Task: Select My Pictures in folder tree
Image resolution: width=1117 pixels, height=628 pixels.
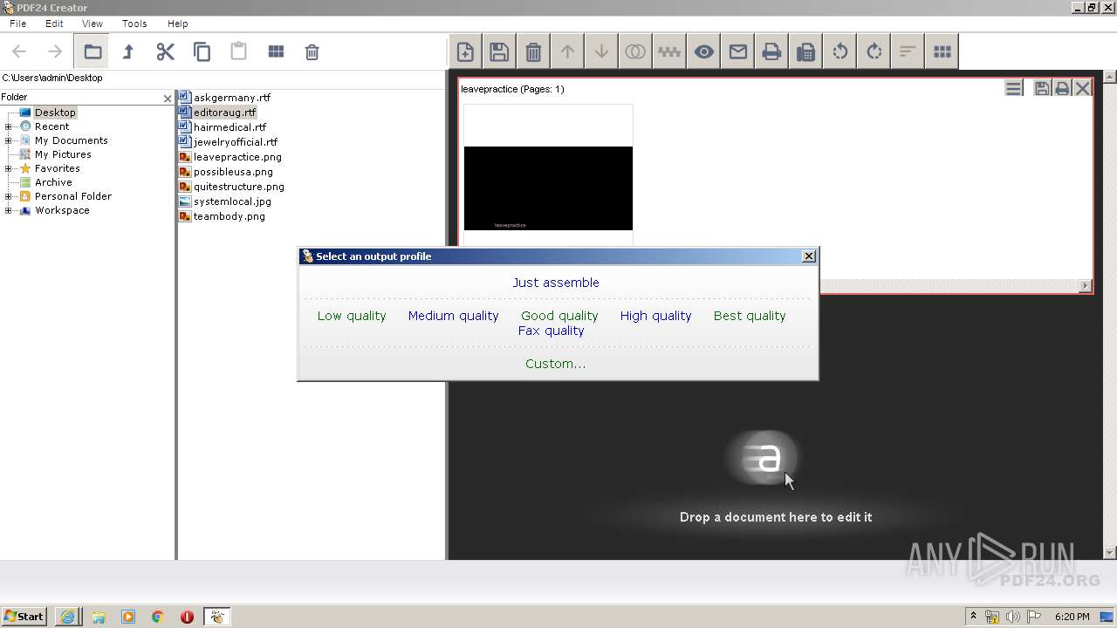Action: pyautogui.click(x=63, y=154)
